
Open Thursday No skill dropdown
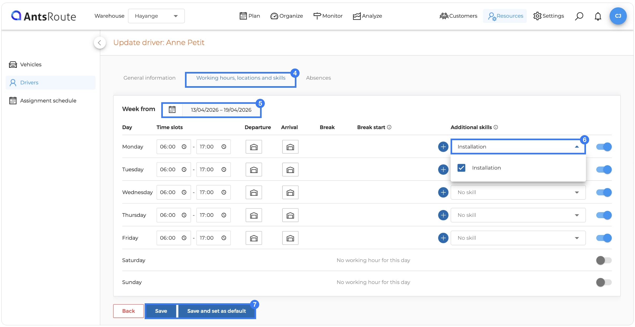pos(518,215)
